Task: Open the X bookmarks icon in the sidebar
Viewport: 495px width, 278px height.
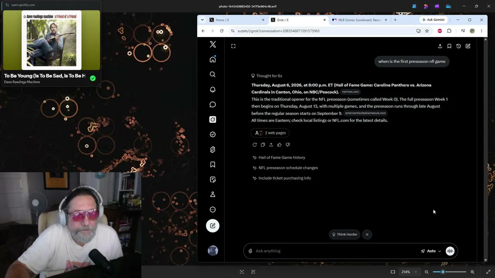Action: coord(213,164)
